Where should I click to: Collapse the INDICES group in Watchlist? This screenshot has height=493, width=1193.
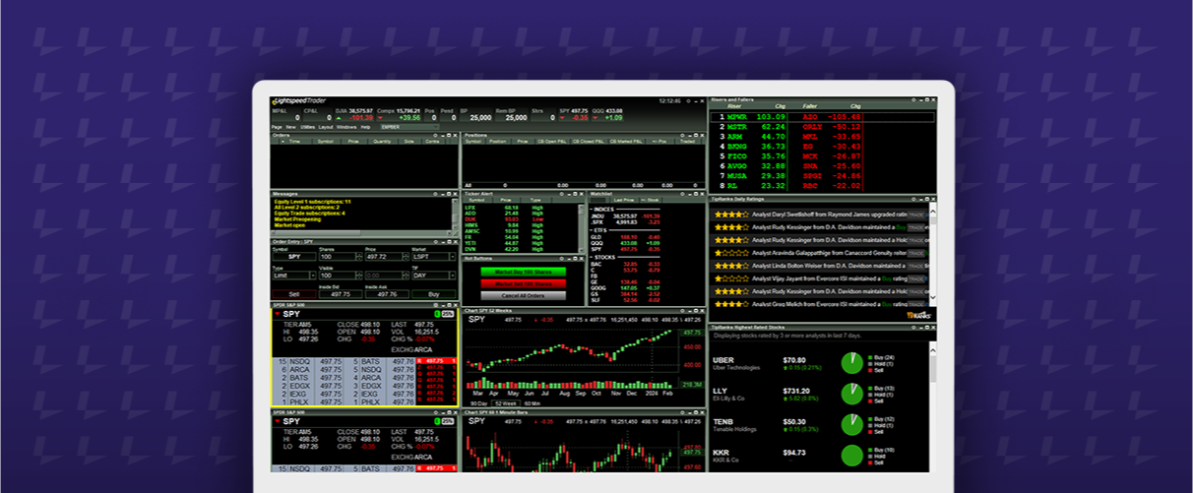point(592,210)
